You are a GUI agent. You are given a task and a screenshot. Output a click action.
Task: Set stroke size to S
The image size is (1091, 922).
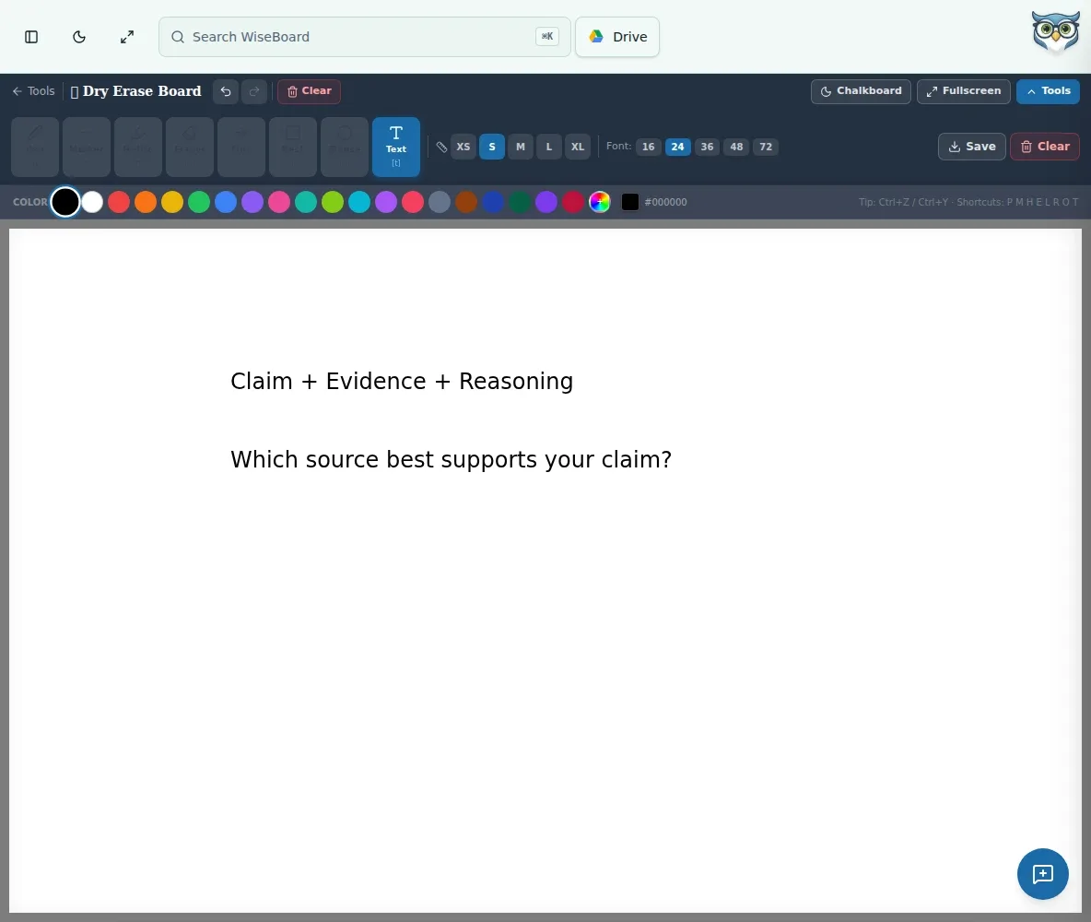tap(492, 147)
